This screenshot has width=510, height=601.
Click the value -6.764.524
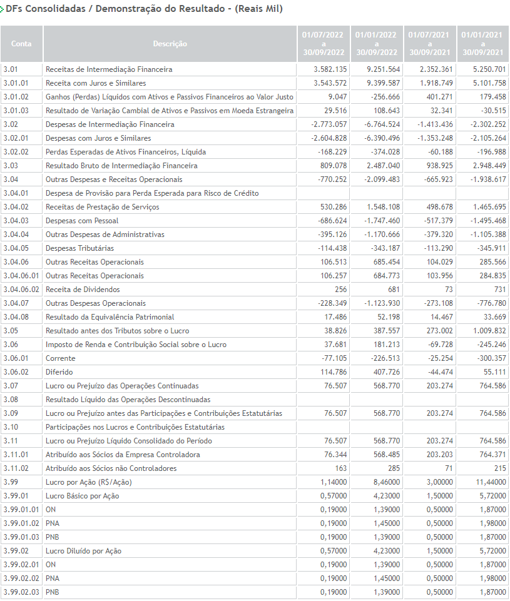382,124
